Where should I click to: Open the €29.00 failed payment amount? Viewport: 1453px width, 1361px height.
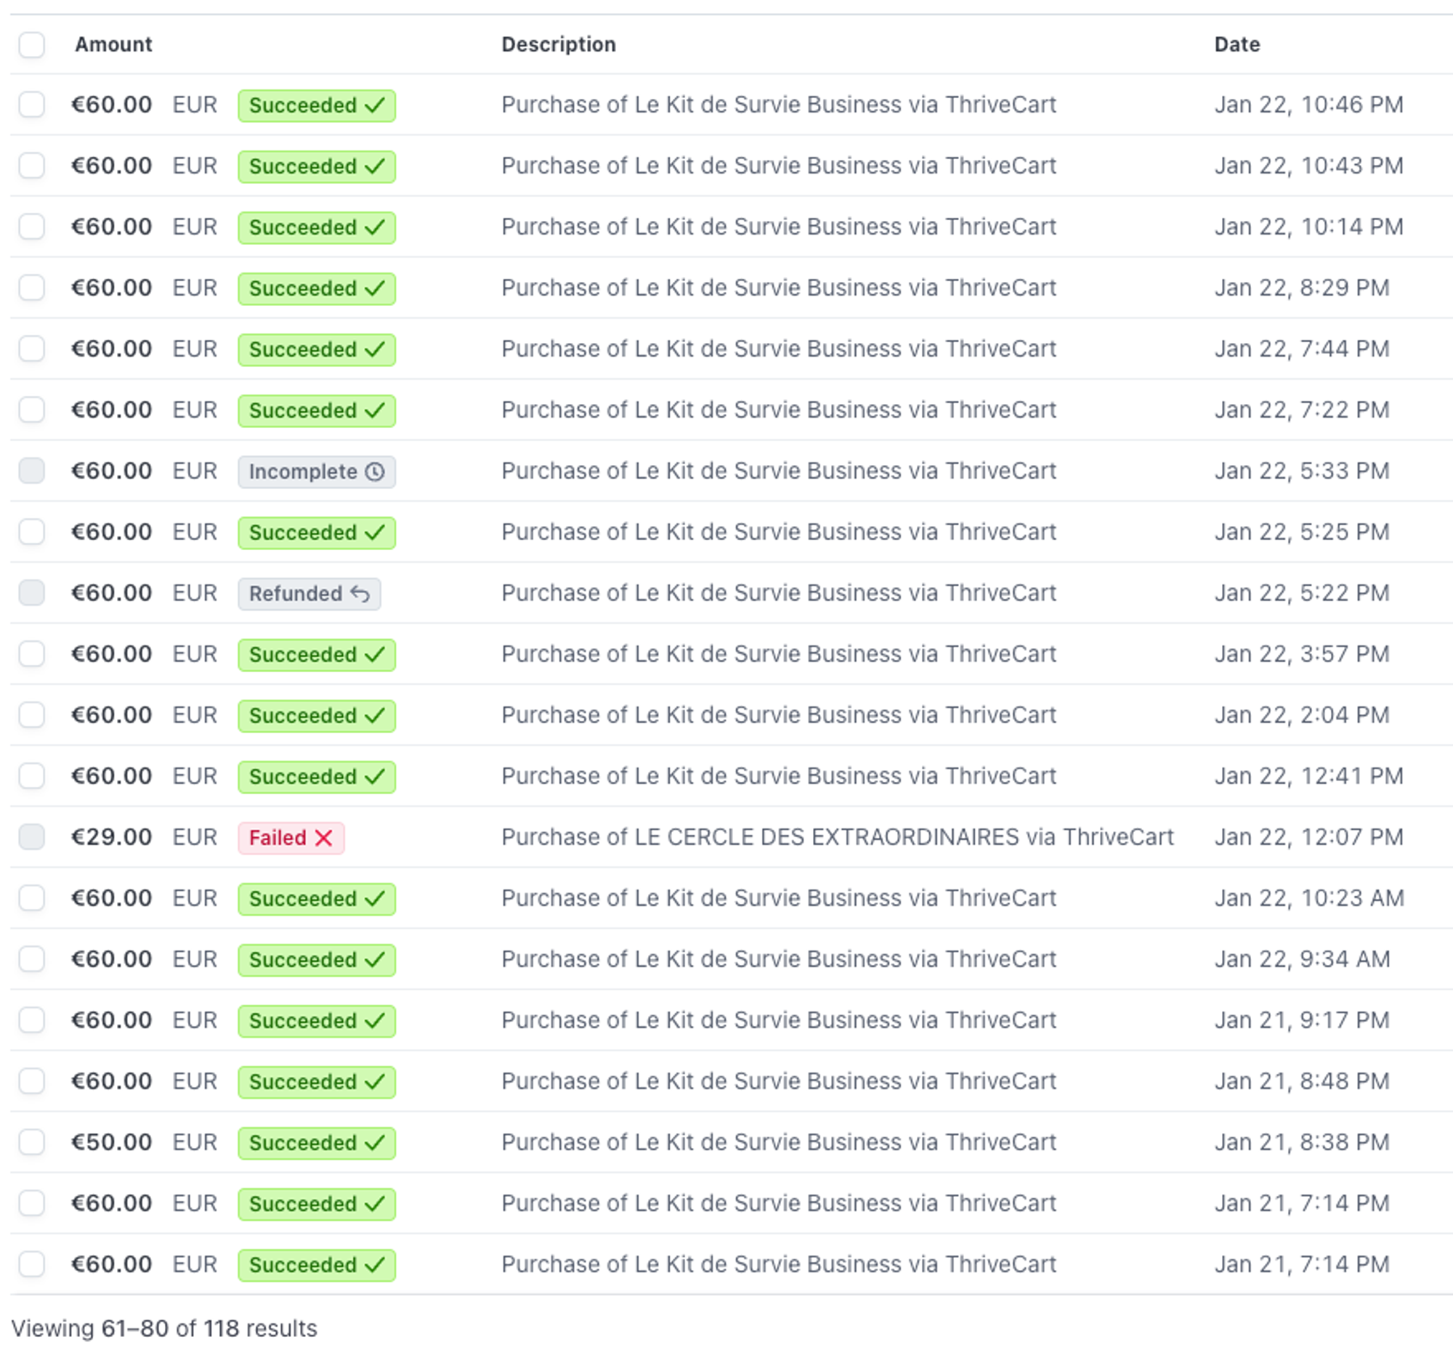(x=111, y=837)
